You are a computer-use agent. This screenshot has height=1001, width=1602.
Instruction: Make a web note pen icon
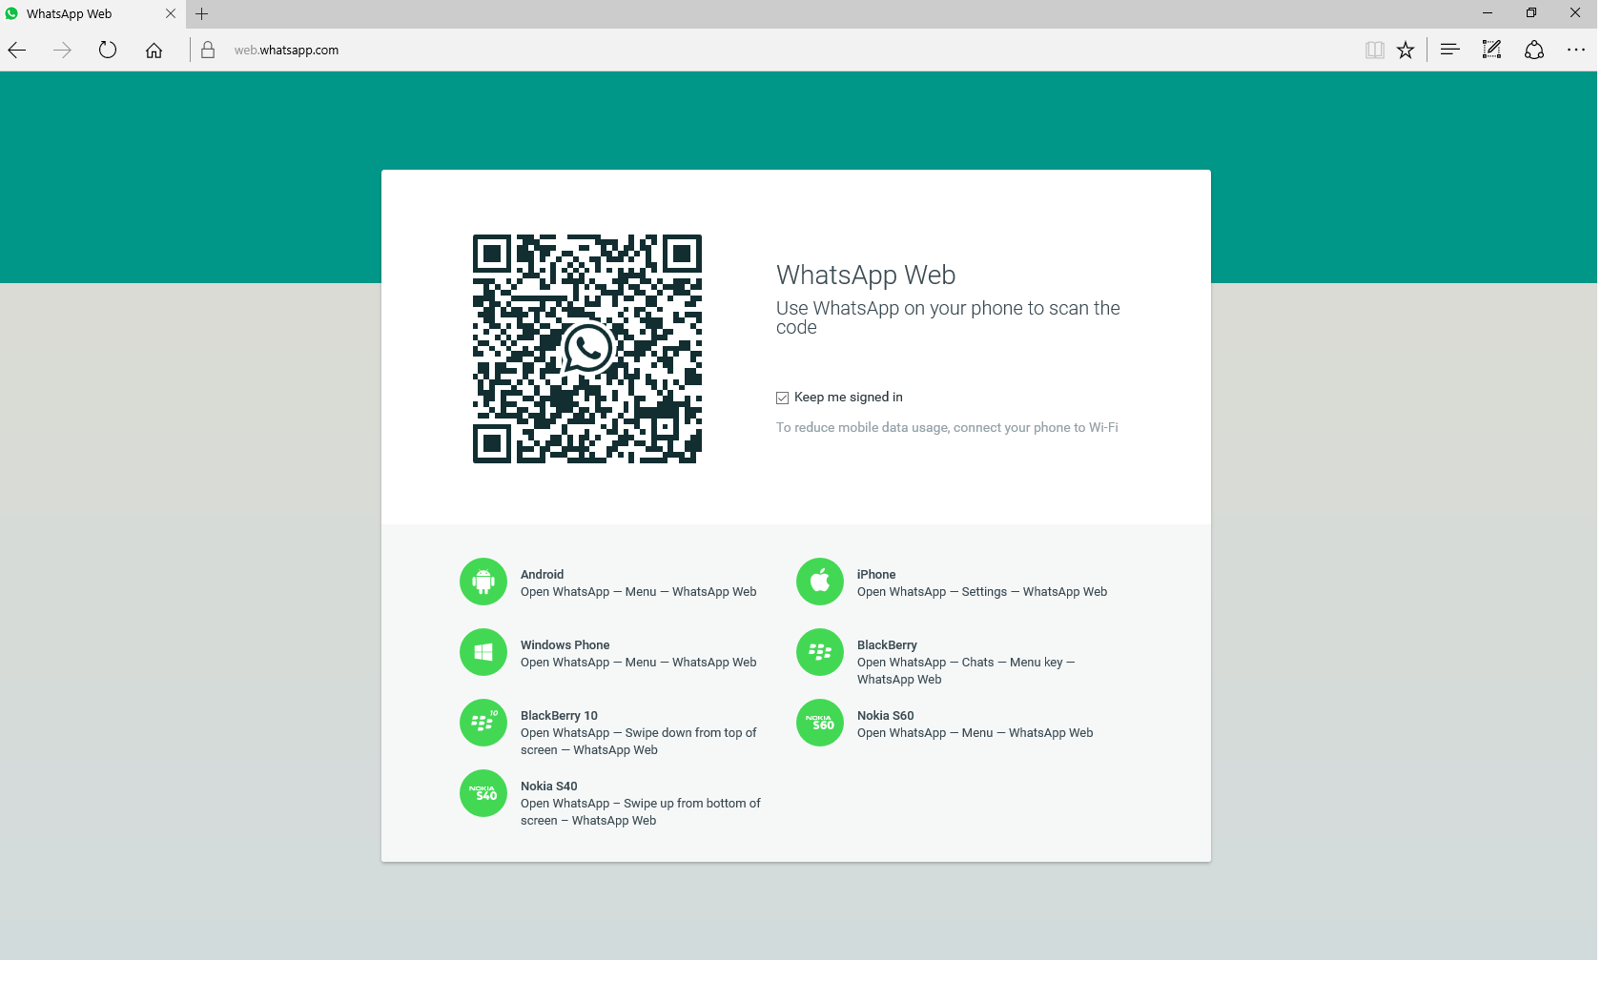(1492, 50)
